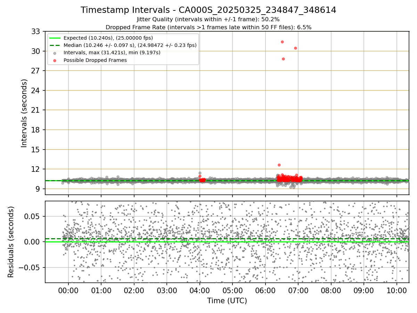Click the highest red outlier point near 31.4 seconds

(x=282, y=42)
